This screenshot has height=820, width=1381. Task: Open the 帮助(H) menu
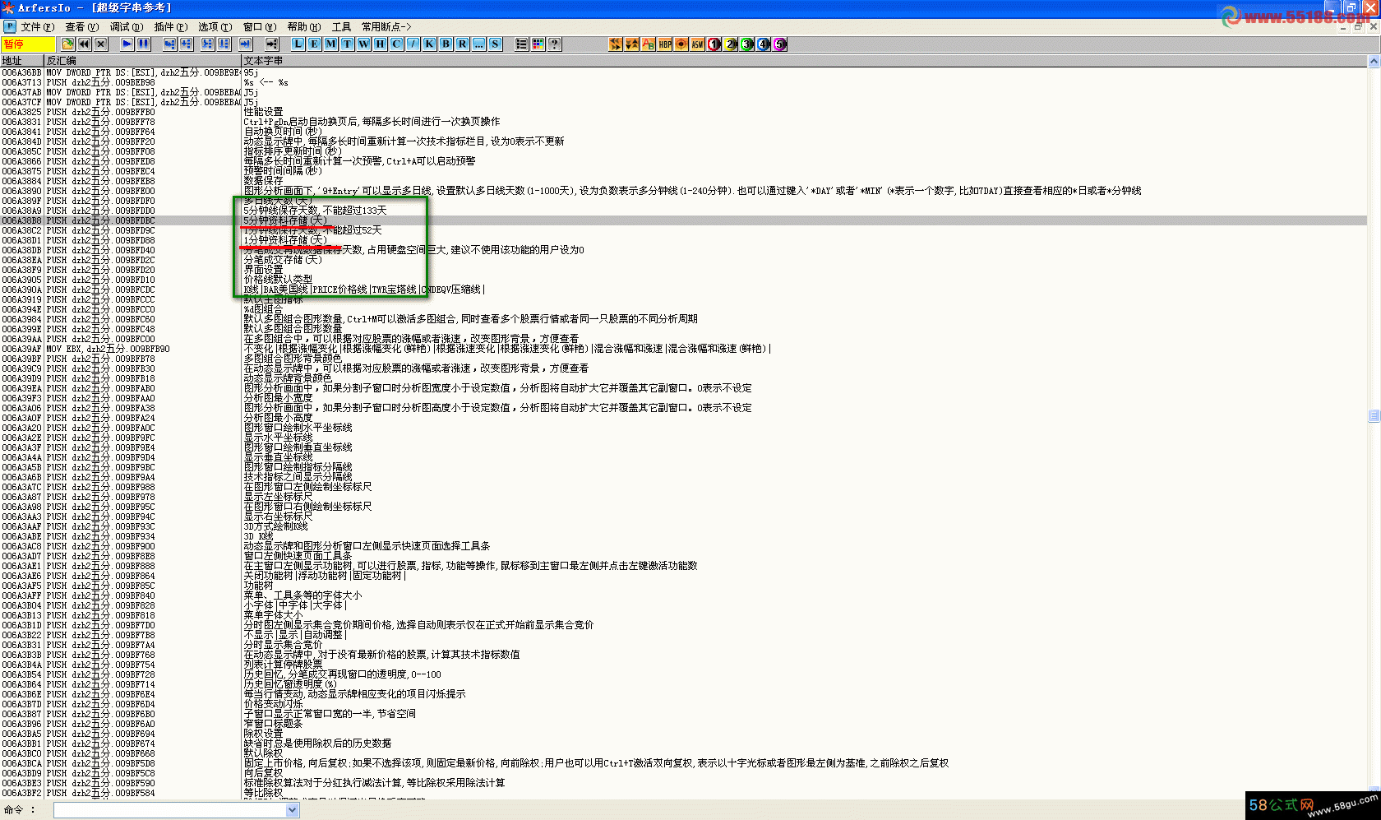(x=303, y=27)
